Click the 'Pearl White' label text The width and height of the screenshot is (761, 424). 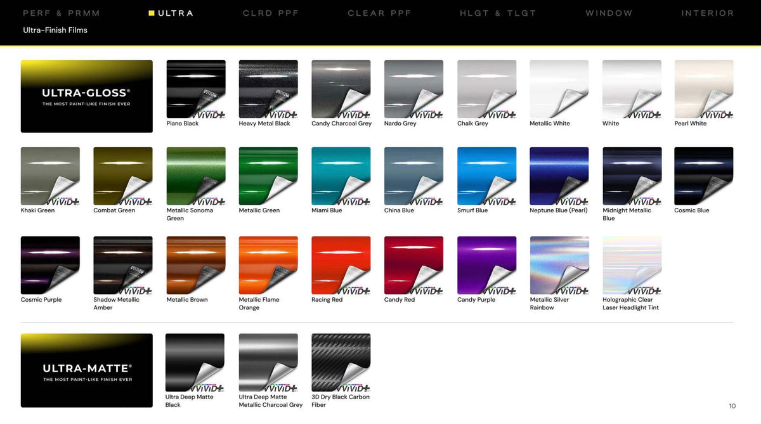(691, 124)
